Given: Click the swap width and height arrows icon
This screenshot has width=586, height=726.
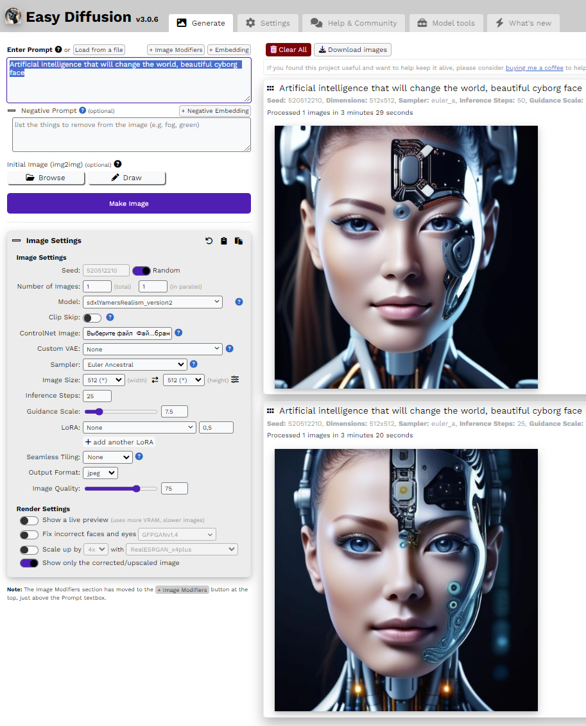Looking at the screenshot, I should [x=155, y=380].
